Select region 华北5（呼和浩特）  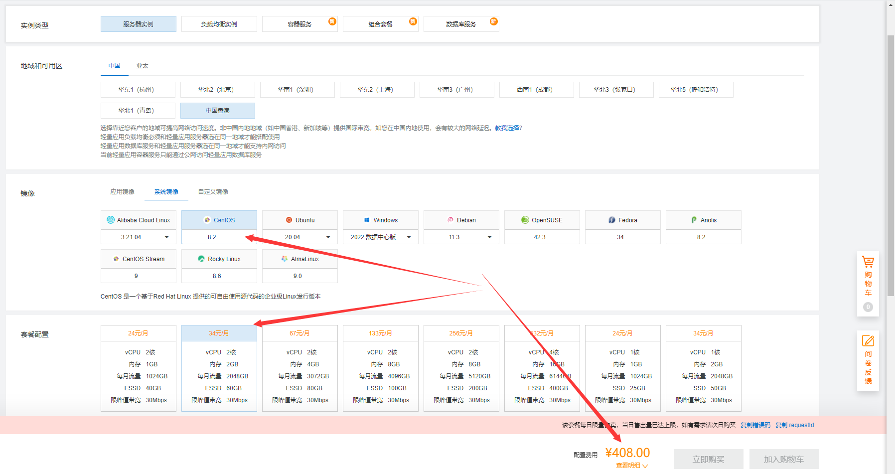[x=696, y=90]
